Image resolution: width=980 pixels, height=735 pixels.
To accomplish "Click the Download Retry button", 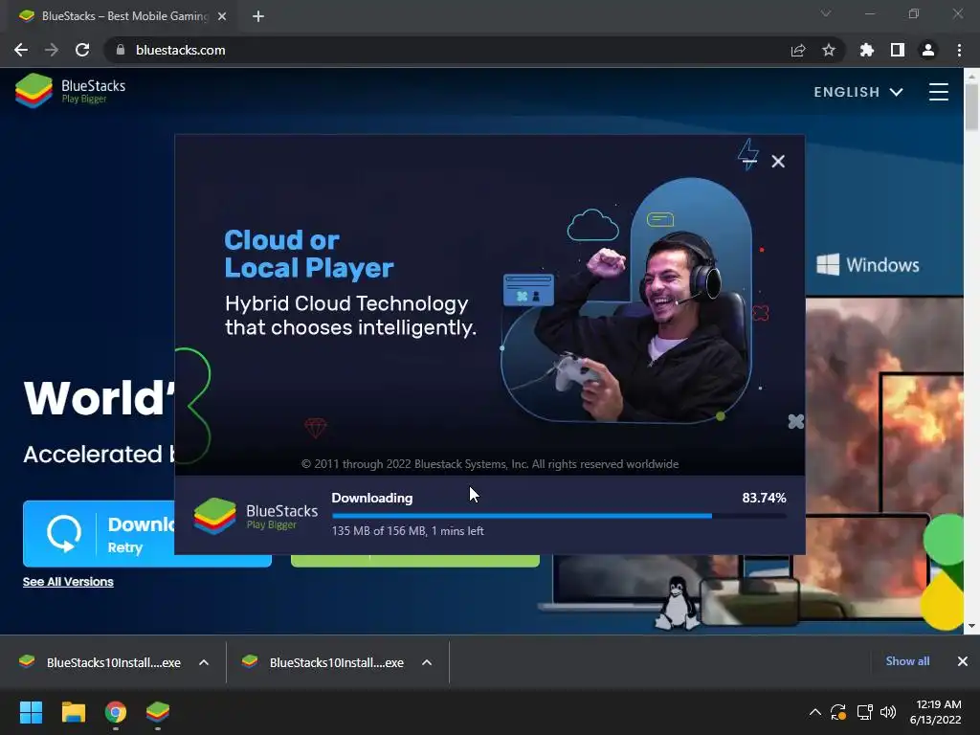I will click(x=99, y=534).
